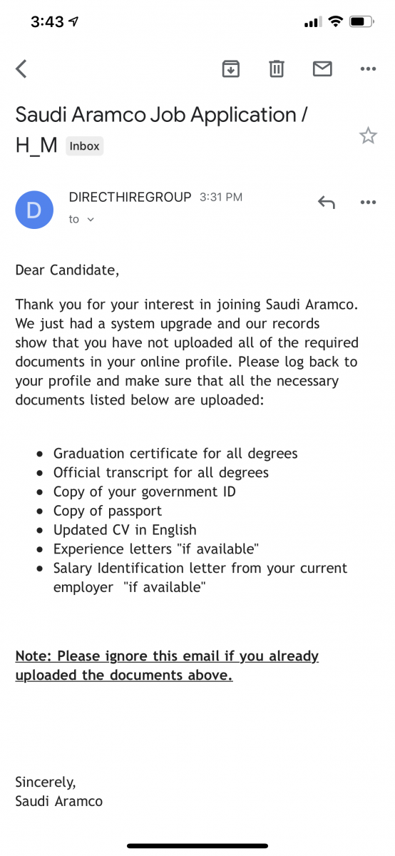
Task: Archive this email with the archive icon
Action: tap(230, 68)
